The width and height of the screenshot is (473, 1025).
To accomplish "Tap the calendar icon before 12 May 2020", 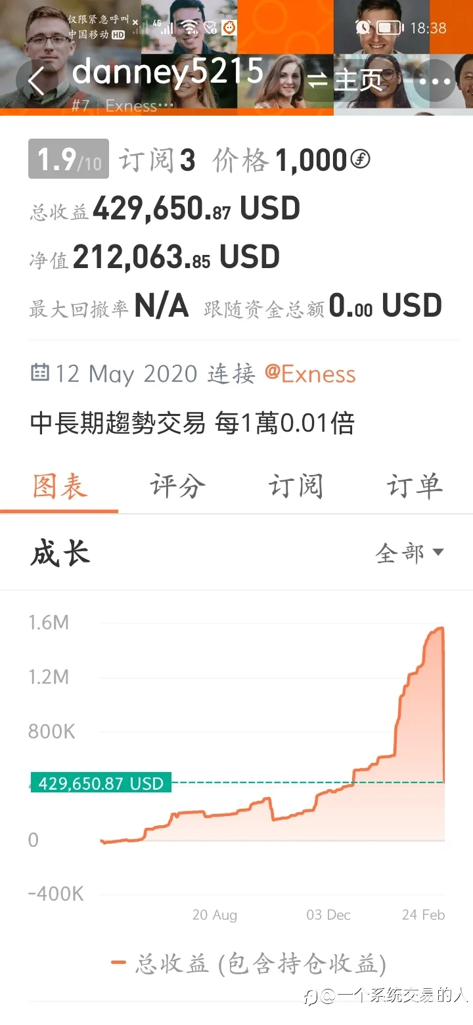I will (40, 373).
